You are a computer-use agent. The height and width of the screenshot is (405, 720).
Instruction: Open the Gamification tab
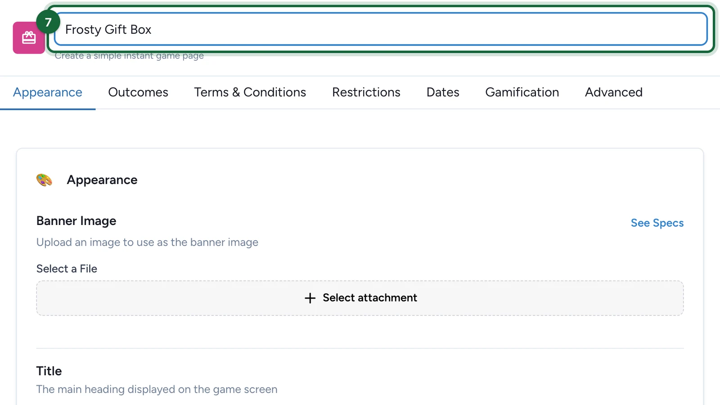(x=522, y=92)
